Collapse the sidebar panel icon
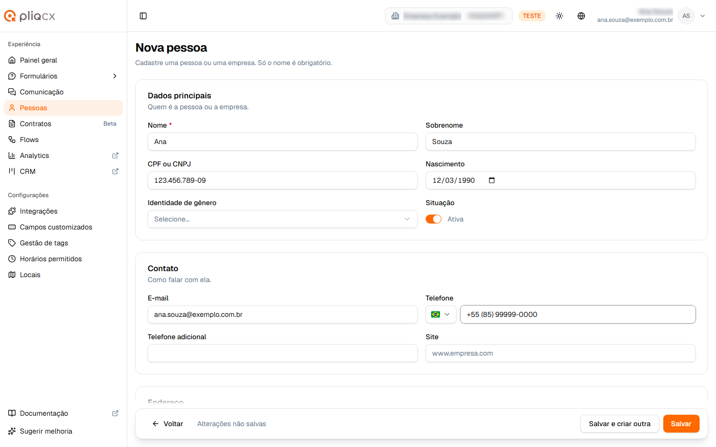 (143, 16)
